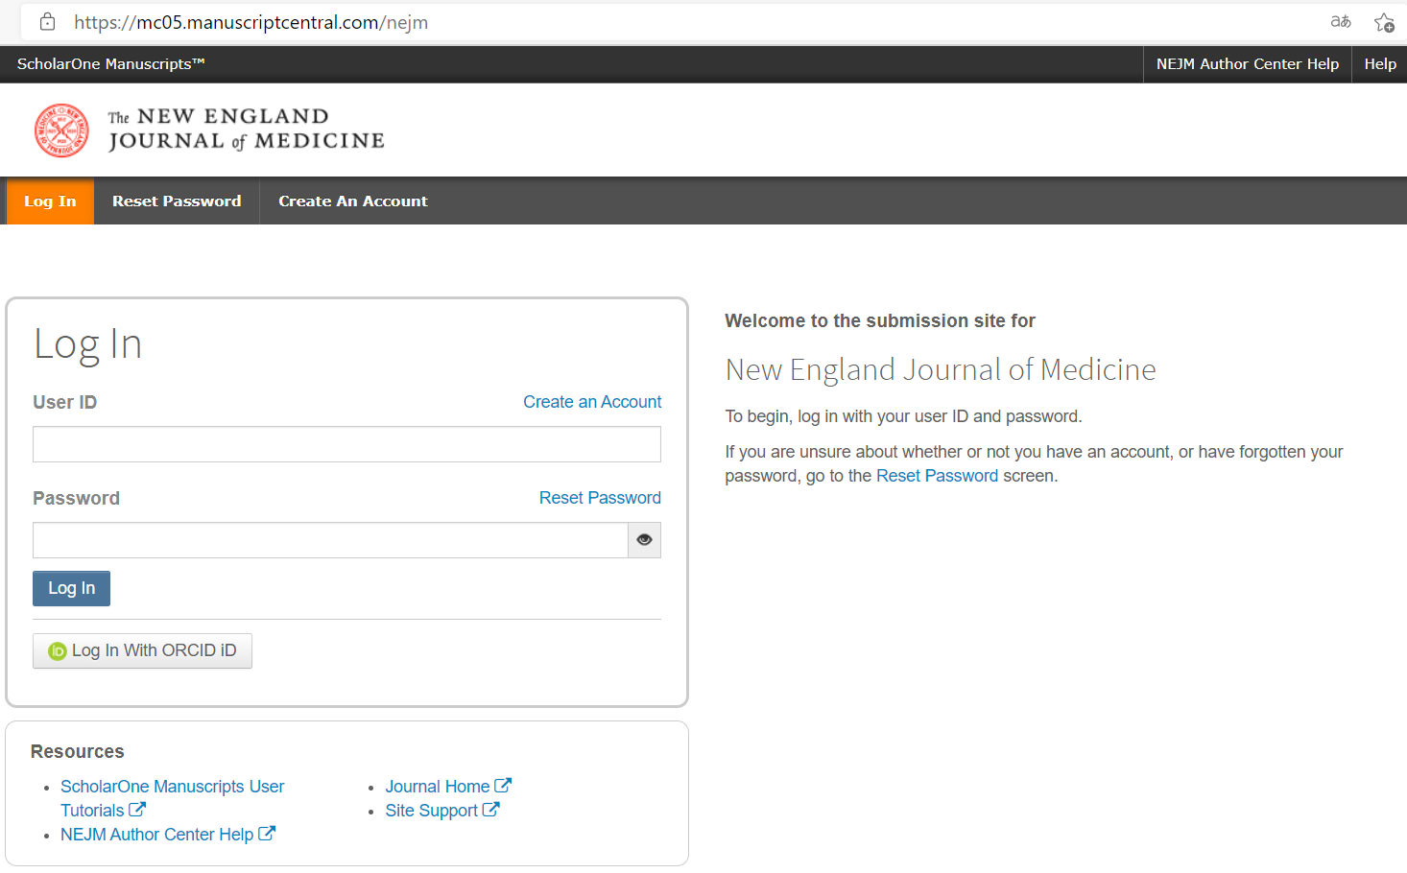Click the ORCID iD green icon
This screenshot has height=873, width=1407.
tap(58, 651)
